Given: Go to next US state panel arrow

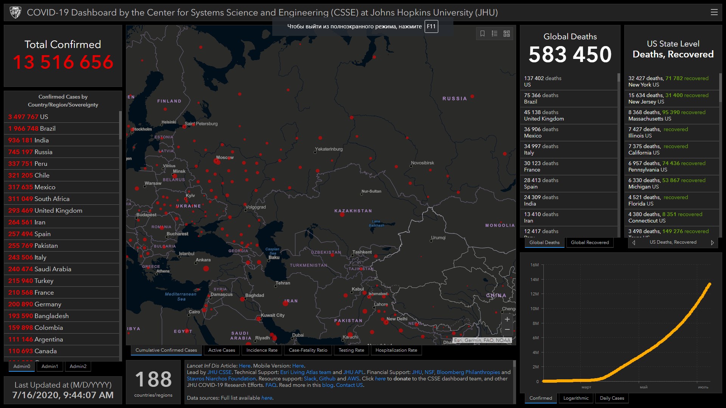Looking at the screenshot, I should (x=712, y=243).
